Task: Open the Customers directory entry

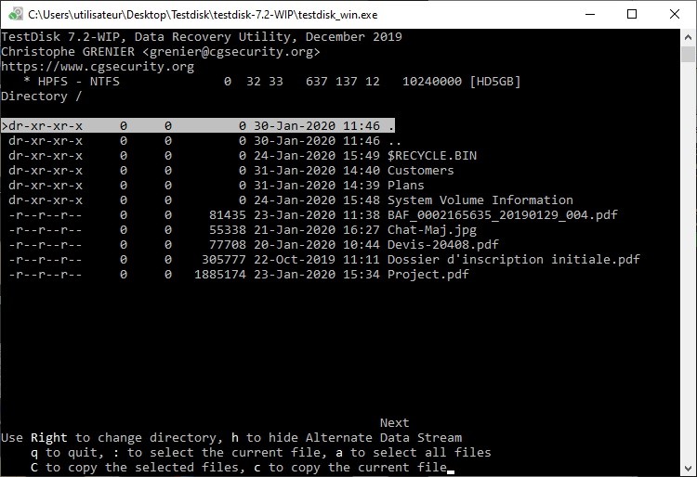Action: click(x=420, y=170)
